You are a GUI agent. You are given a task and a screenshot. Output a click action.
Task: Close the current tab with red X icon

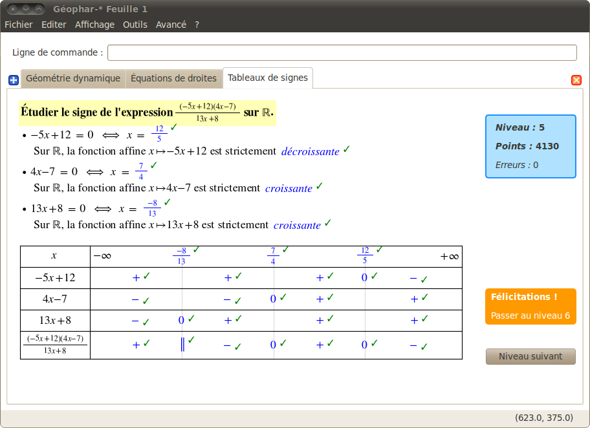coord(576,80)
